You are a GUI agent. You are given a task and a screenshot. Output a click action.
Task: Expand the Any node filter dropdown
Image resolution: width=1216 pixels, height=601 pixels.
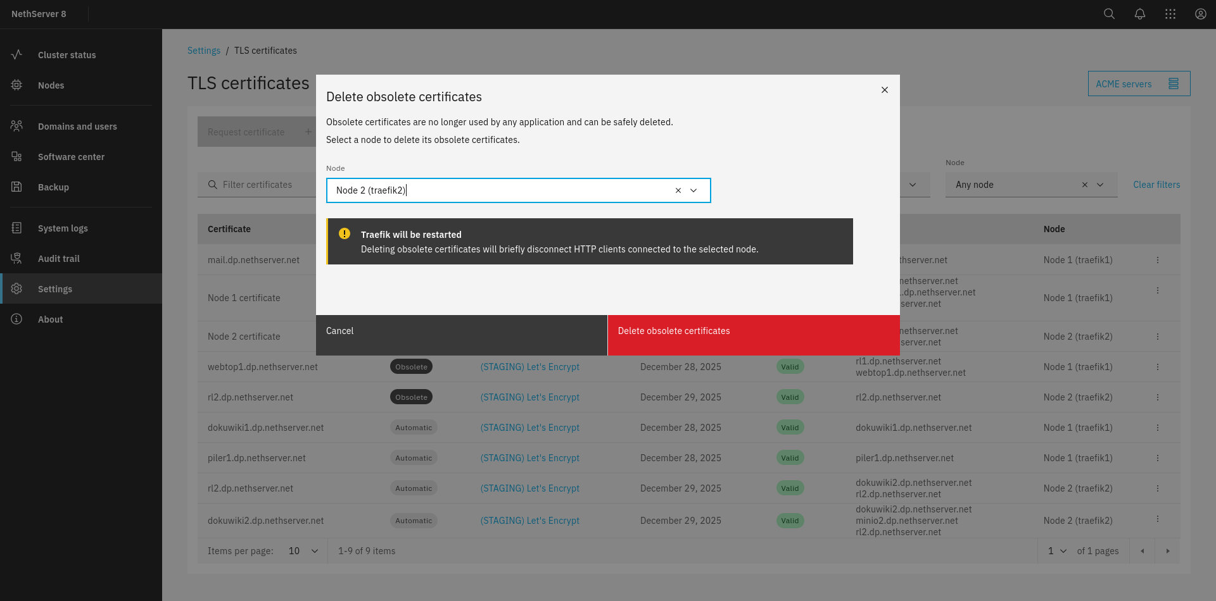point(1100,185)
